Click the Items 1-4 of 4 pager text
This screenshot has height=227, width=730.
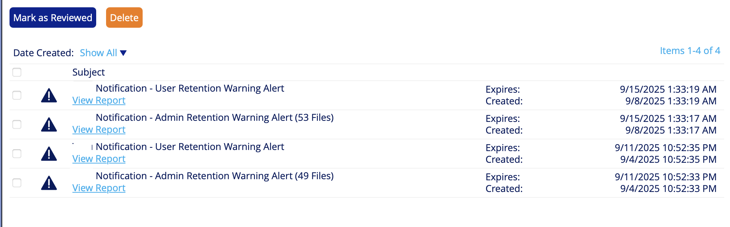[690, 51]
